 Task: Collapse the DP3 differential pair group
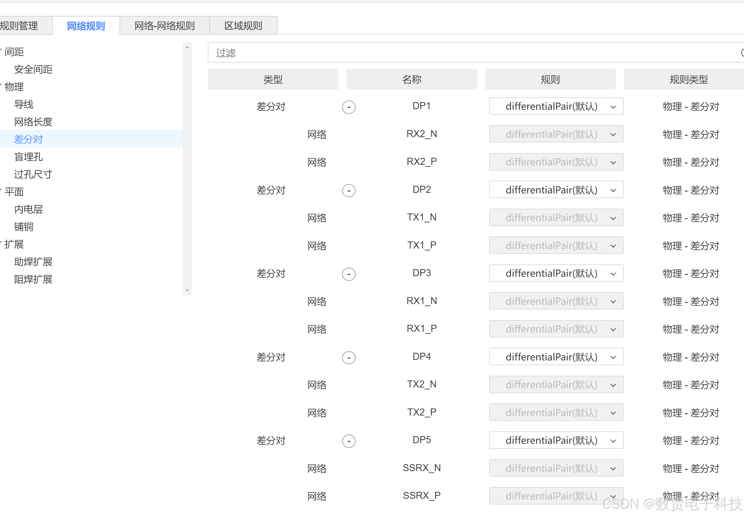pos(349,274)
